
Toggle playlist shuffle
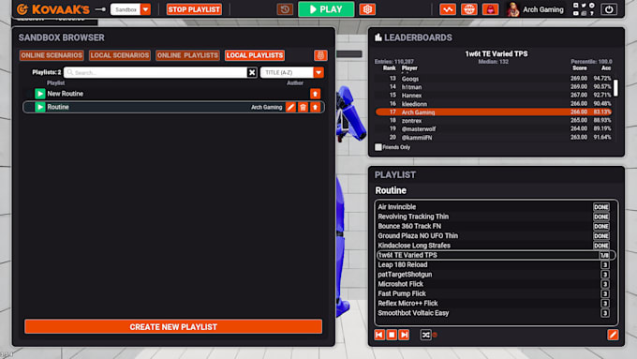coord(425,335)
